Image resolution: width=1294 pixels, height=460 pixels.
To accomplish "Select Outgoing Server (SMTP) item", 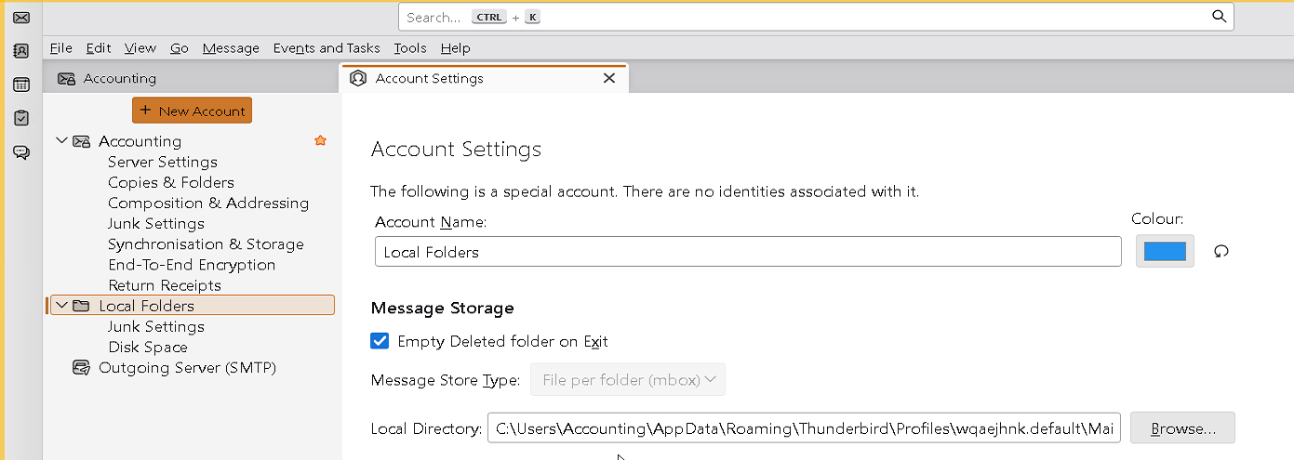I will click(186, 368).
